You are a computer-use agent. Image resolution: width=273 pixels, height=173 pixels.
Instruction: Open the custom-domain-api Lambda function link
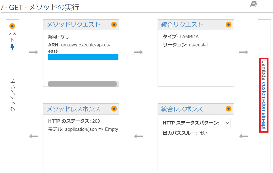(x=264, y=106)
